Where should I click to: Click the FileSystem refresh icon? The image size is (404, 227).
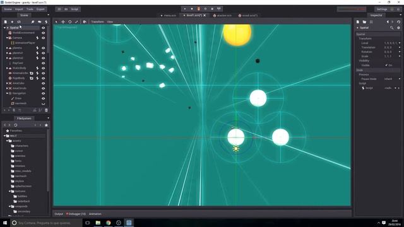[x=16, y=125]
